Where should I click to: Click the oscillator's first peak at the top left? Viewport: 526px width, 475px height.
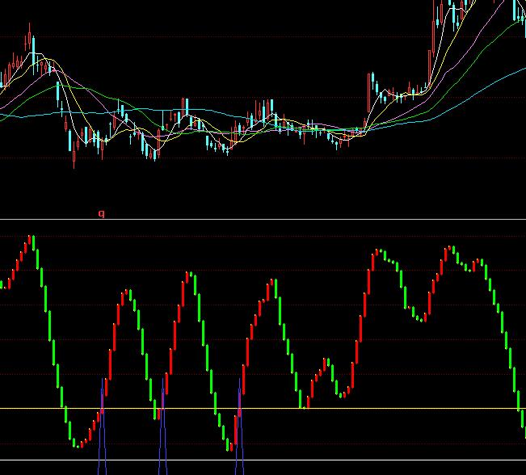click(32, 238)
